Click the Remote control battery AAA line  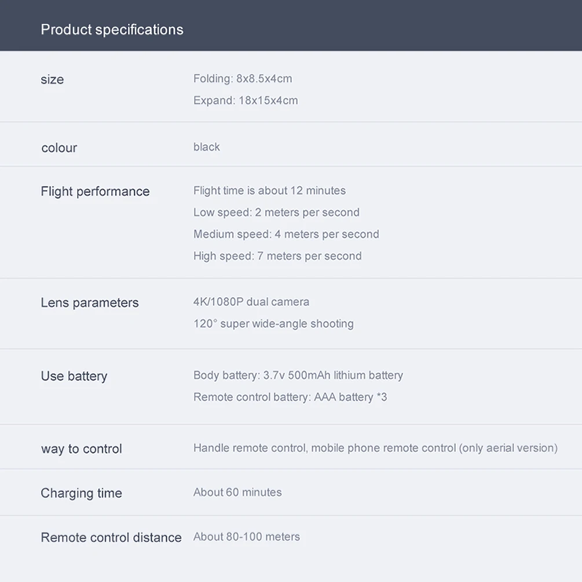[290, 397]
